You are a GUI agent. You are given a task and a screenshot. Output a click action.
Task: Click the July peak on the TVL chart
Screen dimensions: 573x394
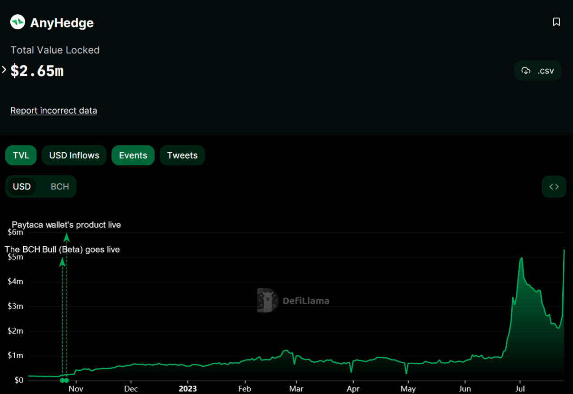522,258
